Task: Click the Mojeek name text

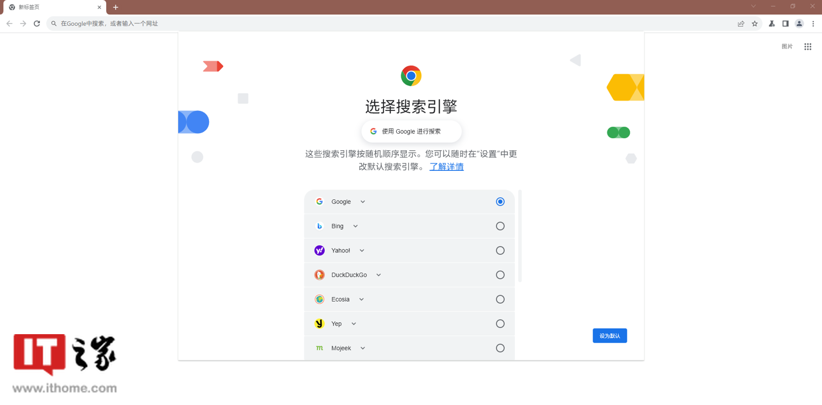Action: pos(341,348)
